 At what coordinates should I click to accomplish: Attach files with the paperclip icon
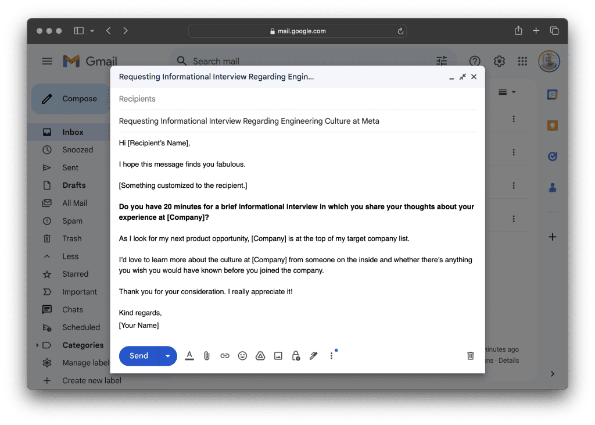coord(207,356)
